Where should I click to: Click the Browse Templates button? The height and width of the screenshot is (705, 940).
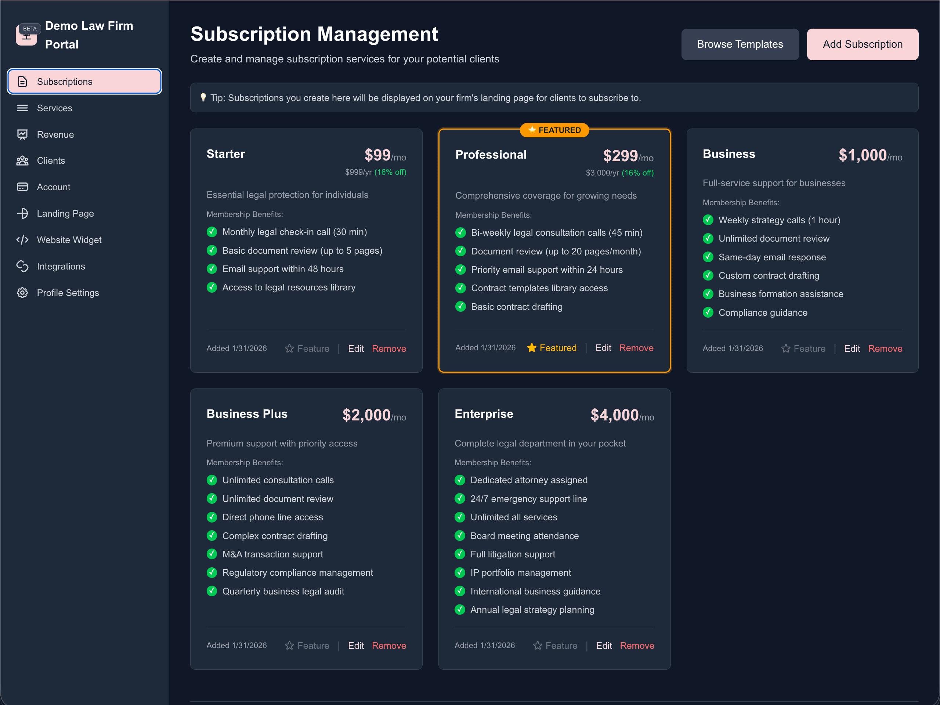click(740, 44)
